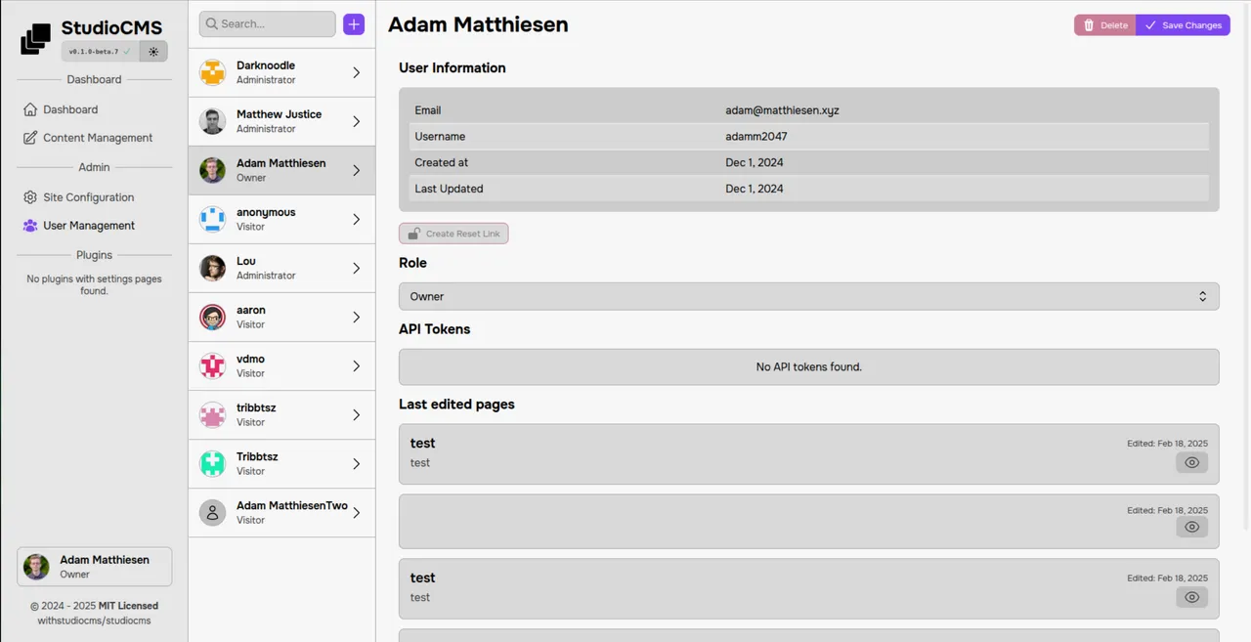Viewport: 1251px width, 642px height.
Task: Toggle light/dark mode with the sun icon
Action: [153, 51]
